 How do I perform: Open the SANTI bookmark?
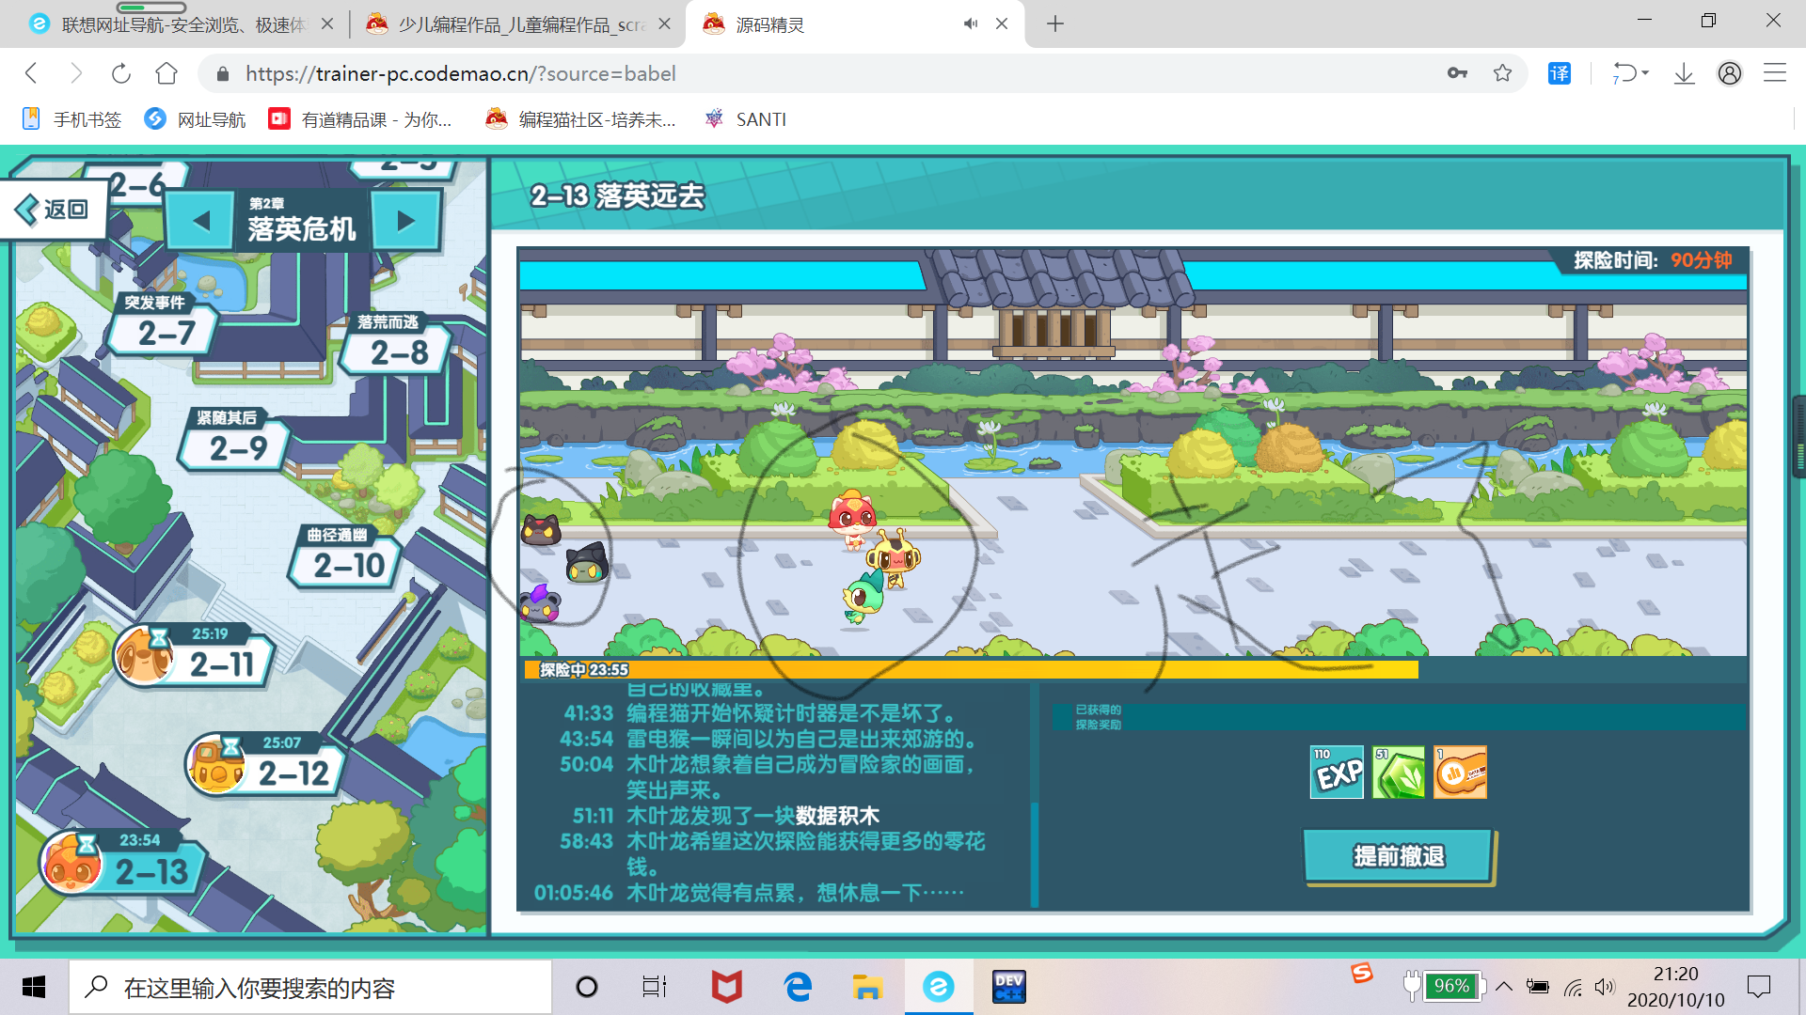click(746, 119)
